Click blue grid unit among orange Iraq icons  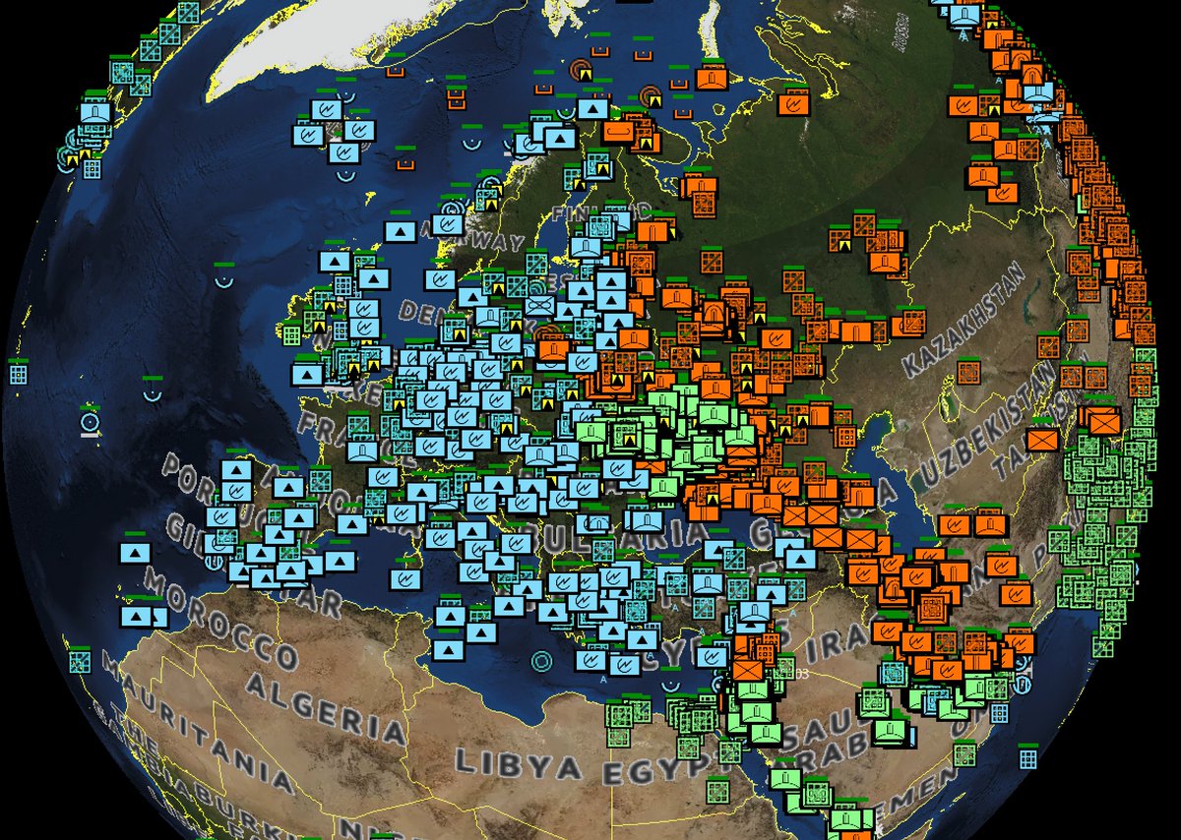click(893, 674)
